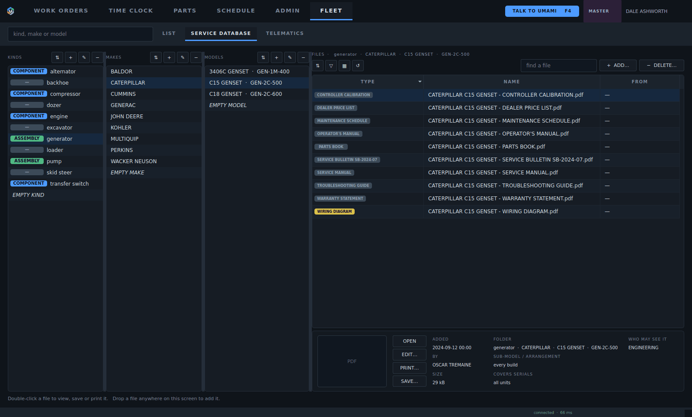This screenshot has height=417, width=692.
Task: Remove model with the minus icon
Action: tap(303, 57)
